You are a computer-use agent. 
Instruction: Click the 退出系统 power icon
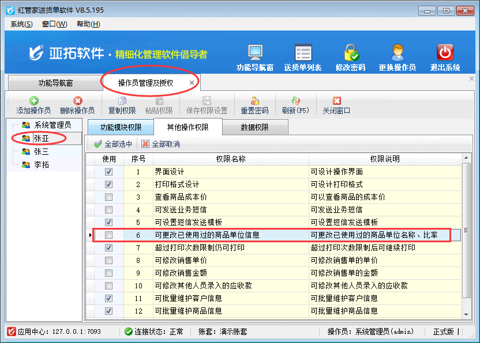(445, 54)
